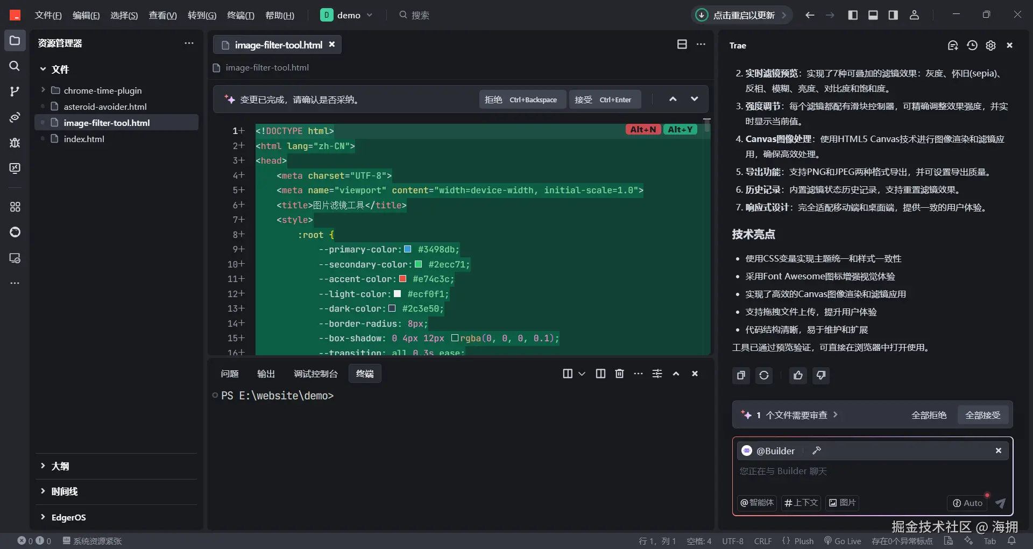The height and width of the screenshot is (549, 1033).
Task: Expand the 大纲 outline section
Action: point(43,466)
